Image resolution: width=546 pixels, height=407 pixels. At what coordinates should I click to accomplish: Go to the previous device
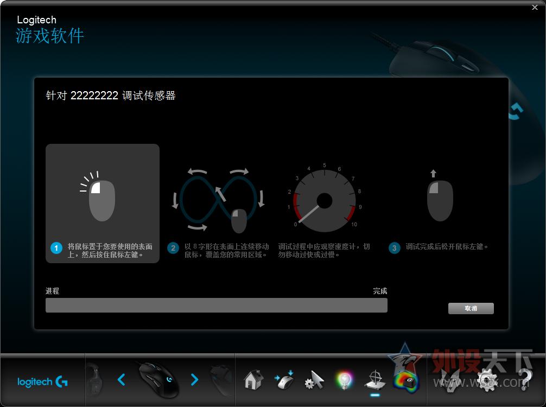click(x=122, y=380)
